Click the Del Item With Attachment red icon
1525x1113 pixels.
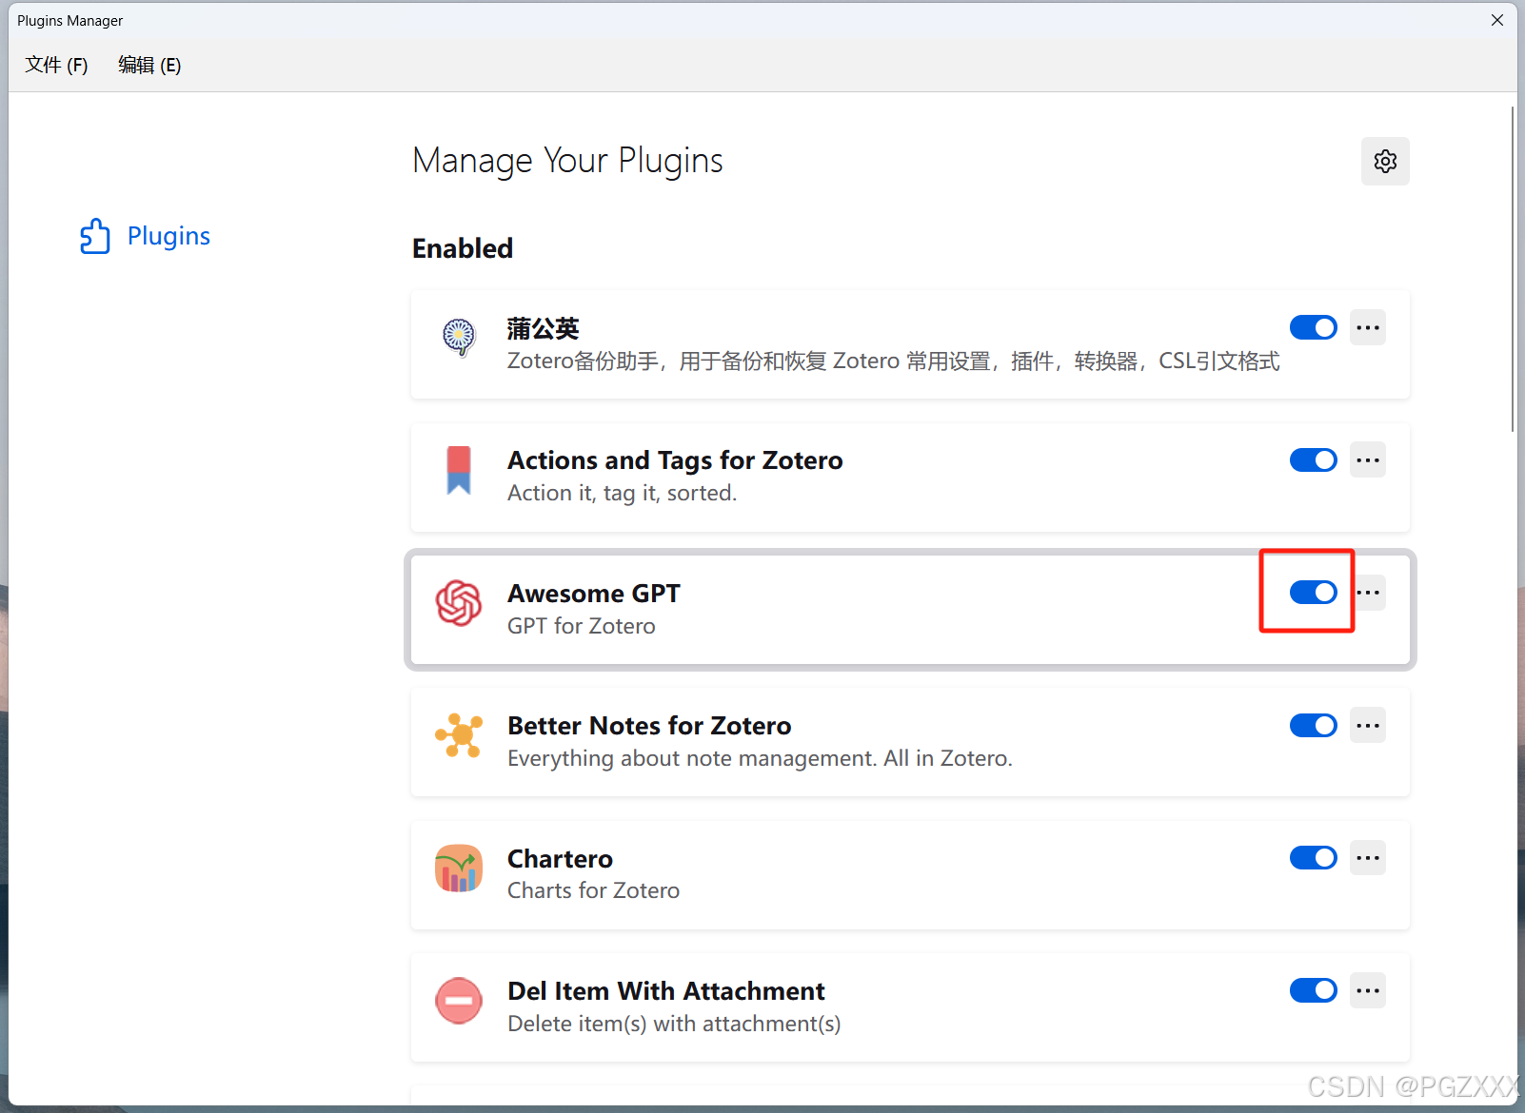(x=459, y=1001)
